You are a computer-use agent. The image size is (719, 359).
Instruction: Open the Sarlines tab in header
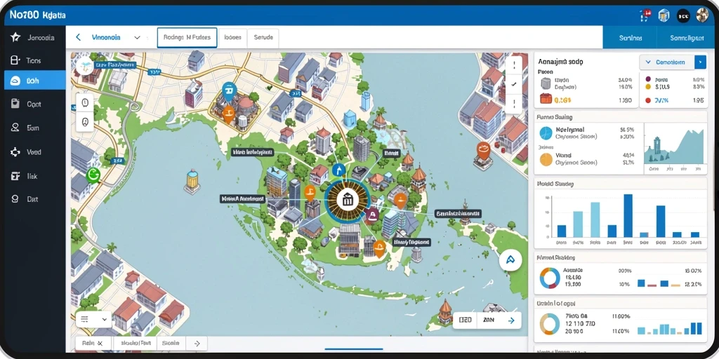(x=631, y=38)
